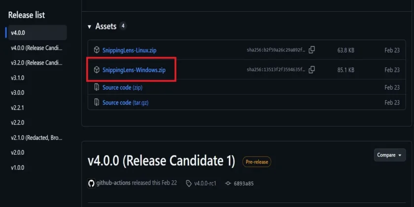The image size is (414, 207).
Task: Select v4.0.0 in the release list
Action: pyautogui.click(x=37, y=33)
